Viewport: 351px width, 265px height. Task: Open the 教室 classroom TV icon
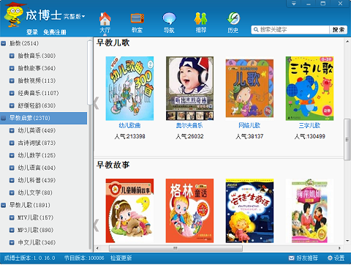137,19
